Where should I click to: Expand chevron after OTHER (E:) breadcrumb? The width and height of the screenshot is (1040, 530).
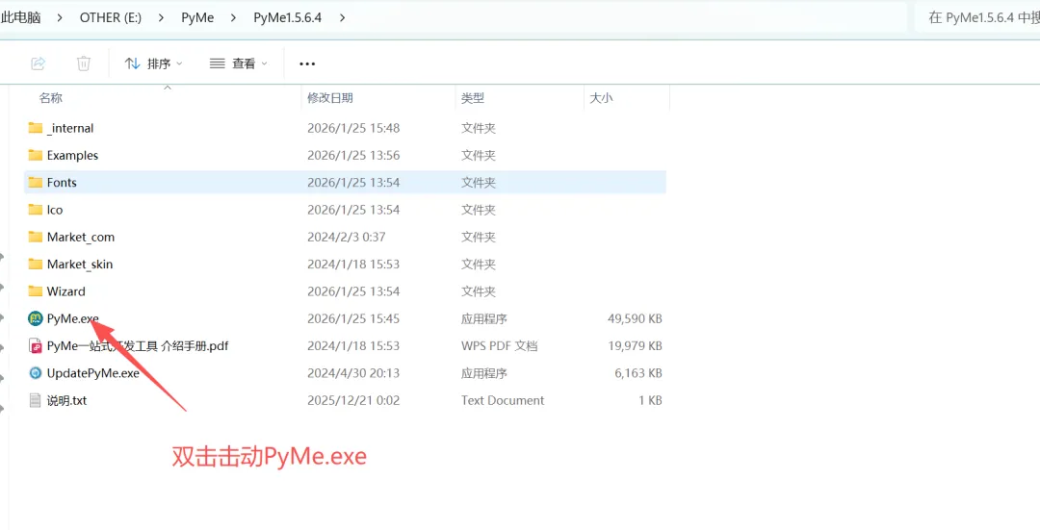click(x=161, y=18)
